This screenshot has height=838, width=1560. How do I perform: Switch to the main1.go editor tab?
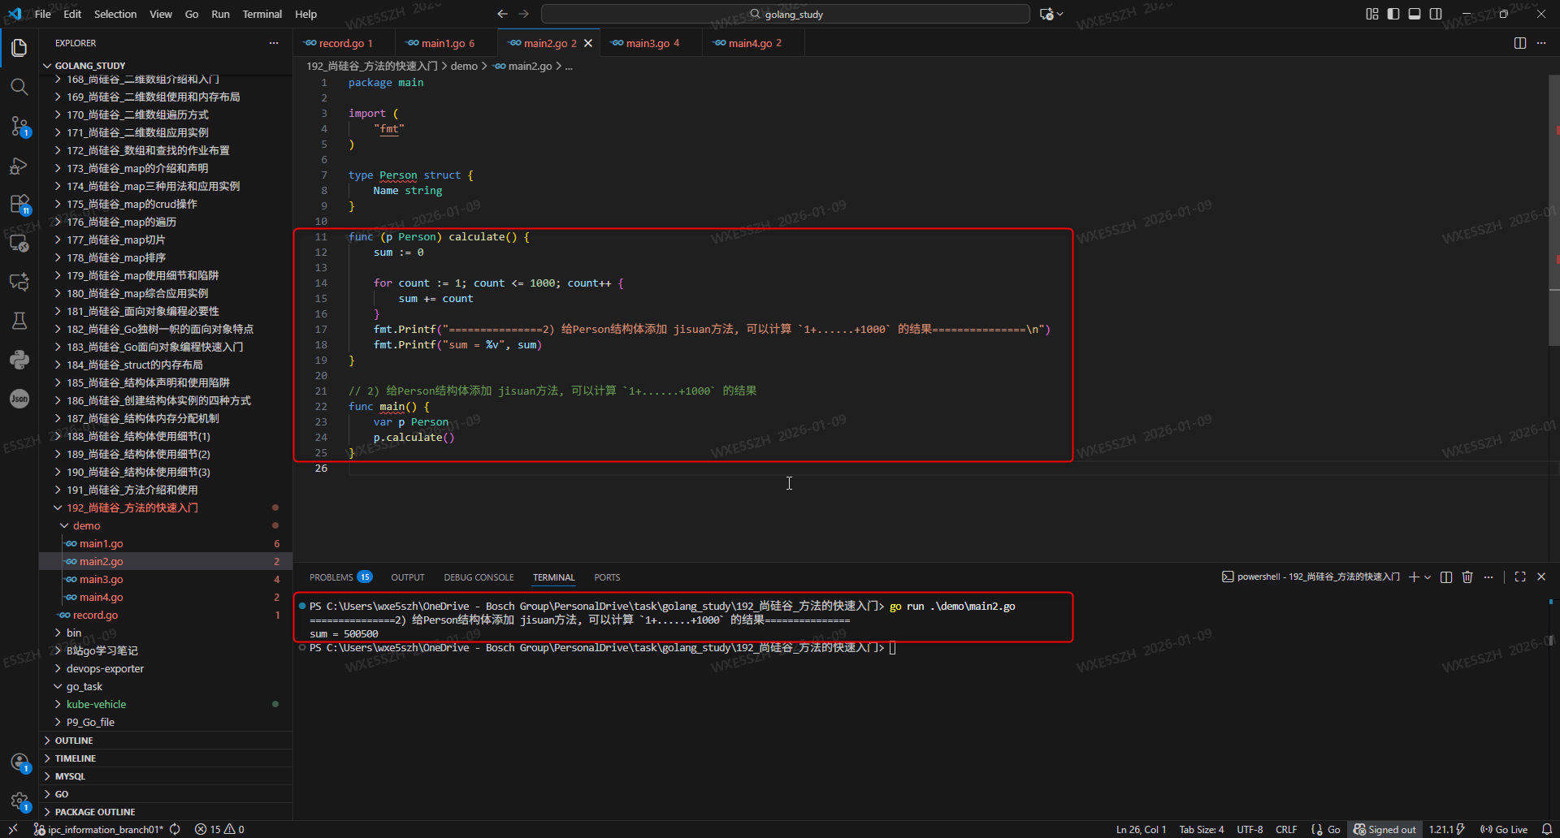point(445,43)
